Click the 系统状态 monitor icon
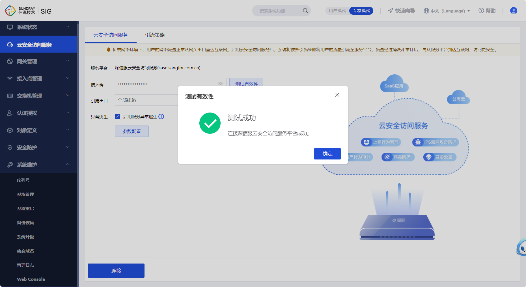The width and height of the screenshot is (526, 287). coord(10,27)
